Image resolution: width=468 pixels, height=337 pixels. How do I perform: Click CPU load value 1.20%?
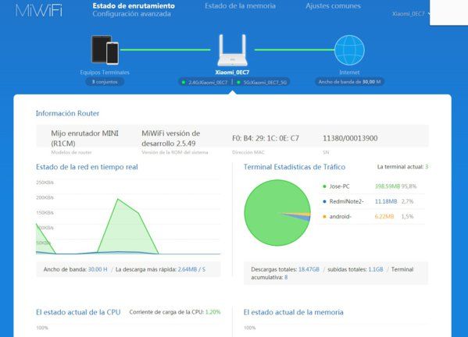tap(213, 312)
